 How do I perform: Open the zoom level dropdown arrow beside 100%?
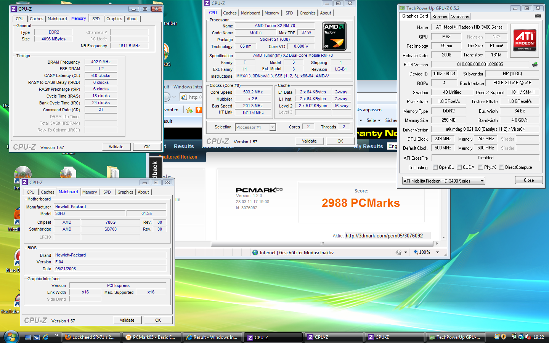tap(437, 252)
